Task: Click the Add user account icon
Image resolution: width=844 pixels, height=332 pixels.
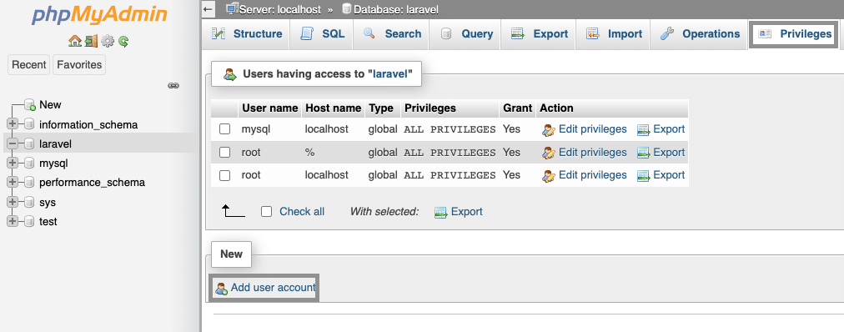Action: (x=221, y=289)
